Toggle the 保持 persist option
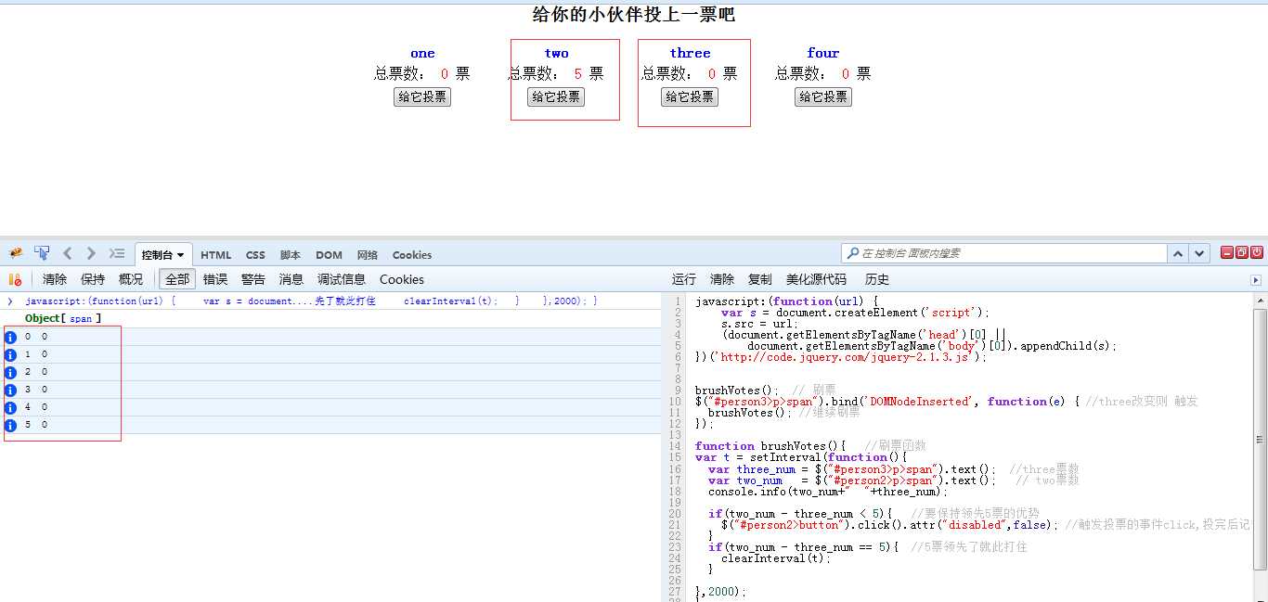This screenshot has height=602, width=1268. coord(93,279)
